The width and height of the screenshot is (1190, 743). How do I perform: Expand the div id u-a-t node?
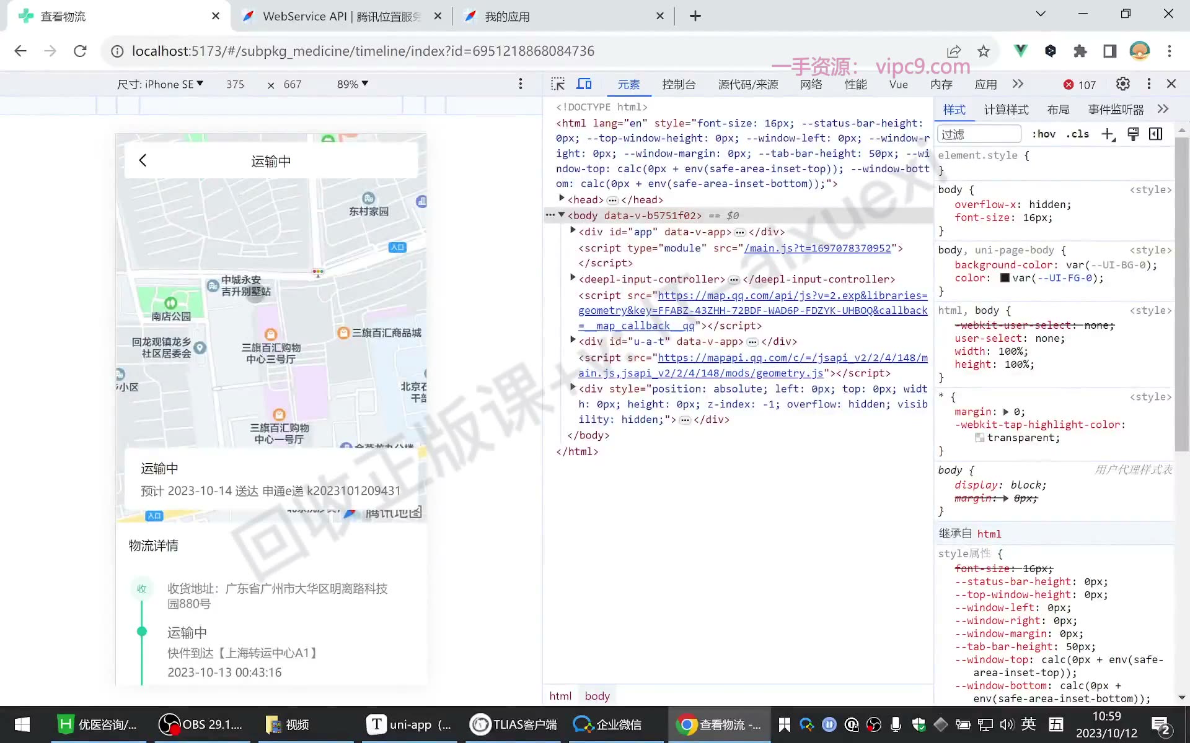click(x=573, y=340)
